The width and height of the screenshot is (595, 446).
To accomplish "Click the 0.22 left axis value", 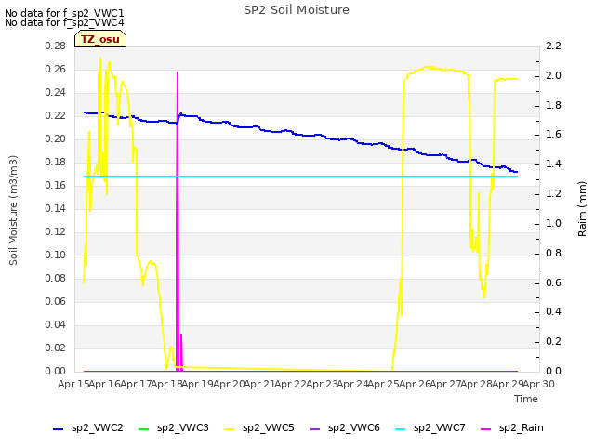I will (56, 115).
